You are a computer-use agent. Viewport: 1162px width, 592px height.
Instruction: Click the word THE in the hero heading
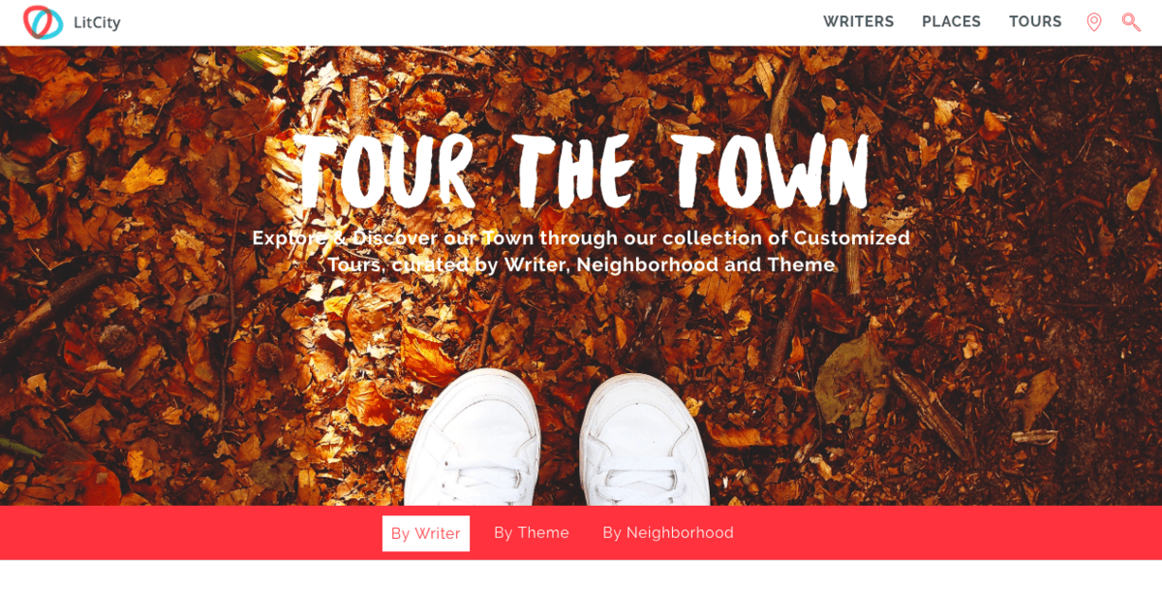coord(573,171)
